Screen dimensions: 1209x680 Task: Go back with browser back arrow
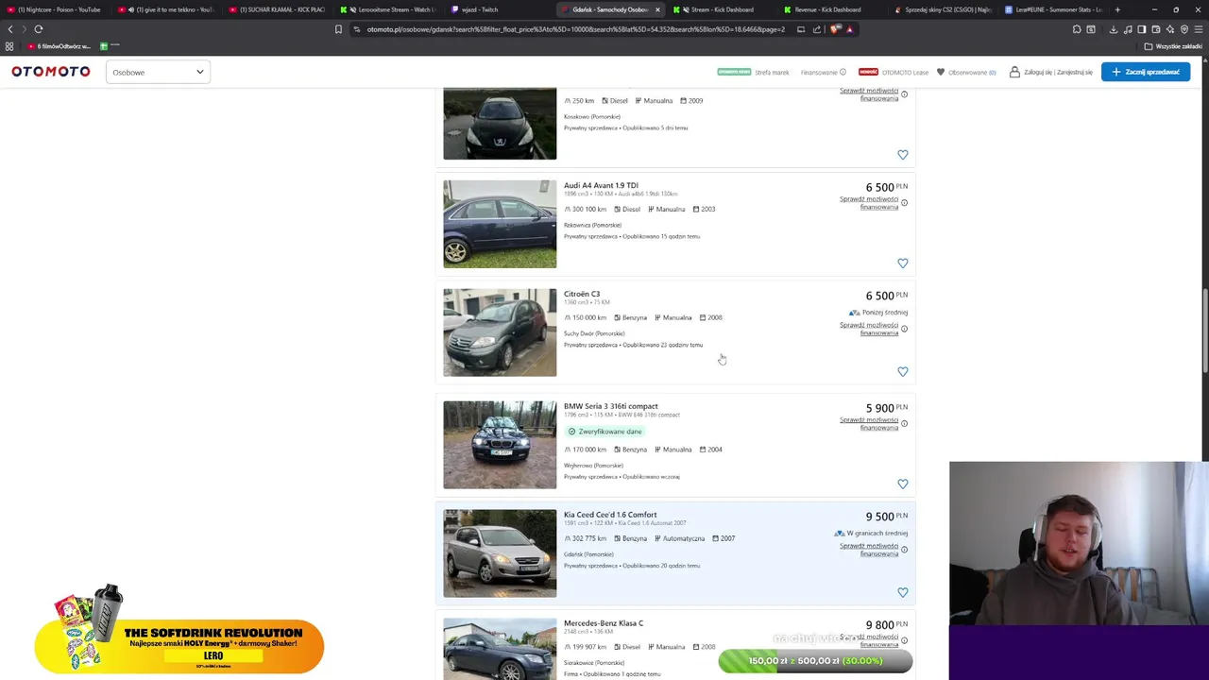[x=10, y=29]
